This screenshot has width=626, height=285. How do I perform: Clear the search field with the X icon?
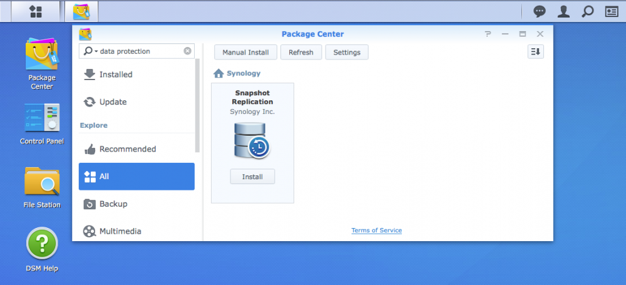tap(187, 51)
